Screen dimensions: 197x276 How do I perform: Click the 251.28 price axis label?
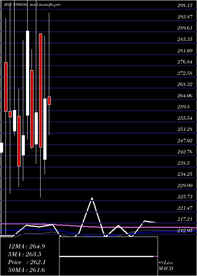185,129
